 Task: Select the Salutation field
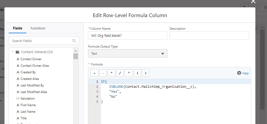pyautogui.click(x=27, y=99)
